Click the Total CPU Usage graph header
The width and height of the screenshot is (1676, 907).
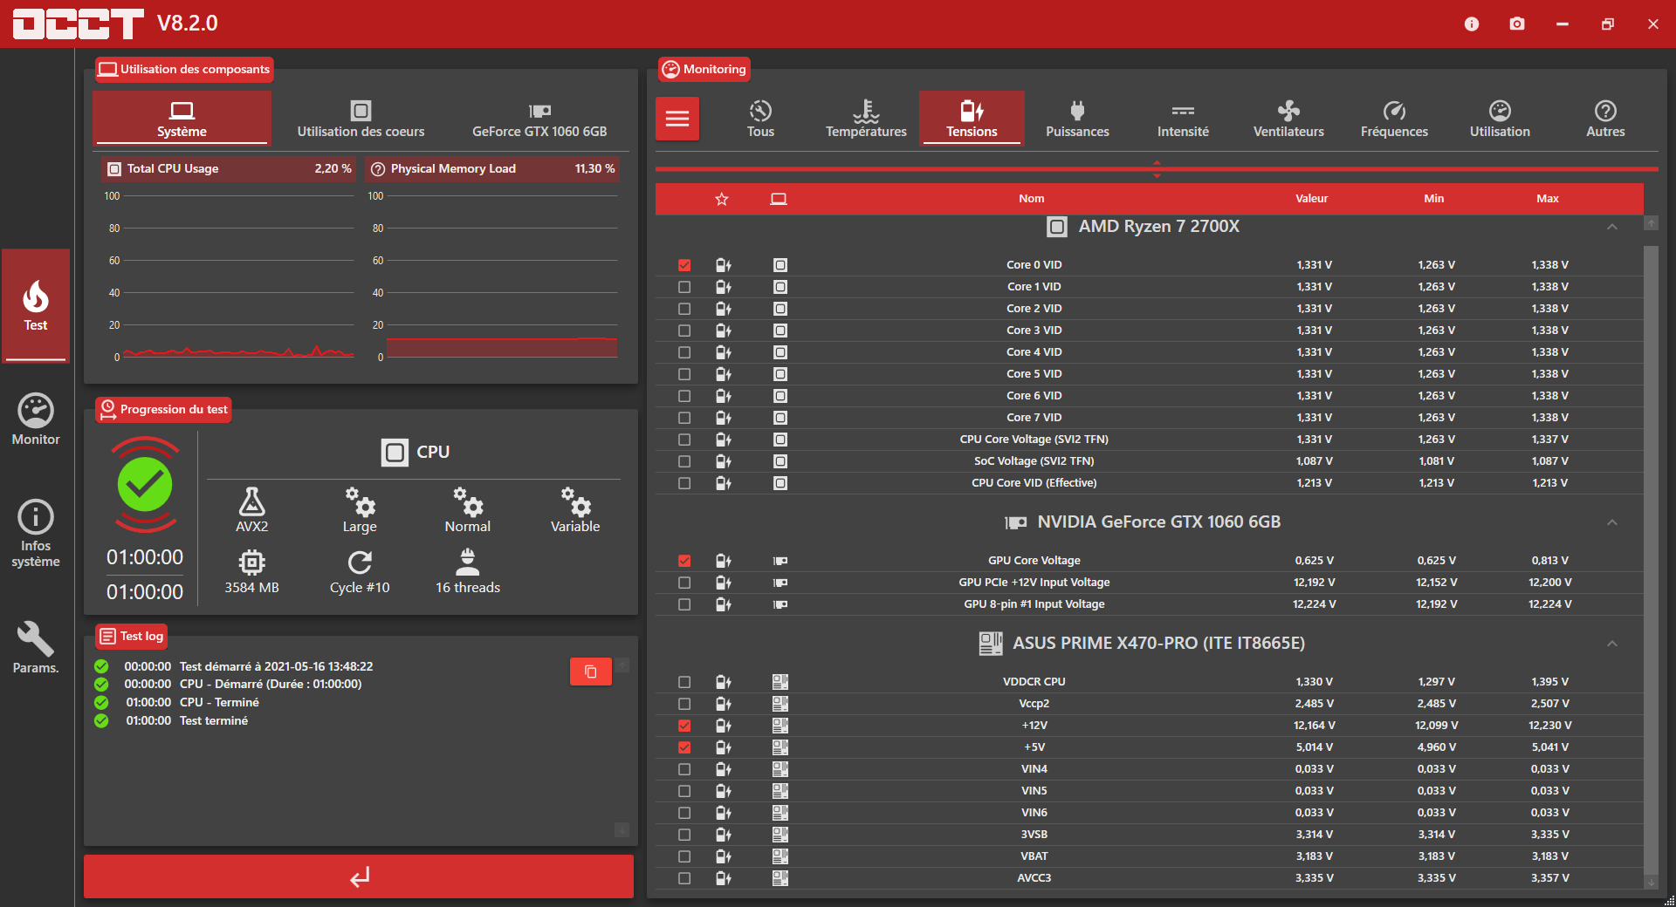[229, 169]
